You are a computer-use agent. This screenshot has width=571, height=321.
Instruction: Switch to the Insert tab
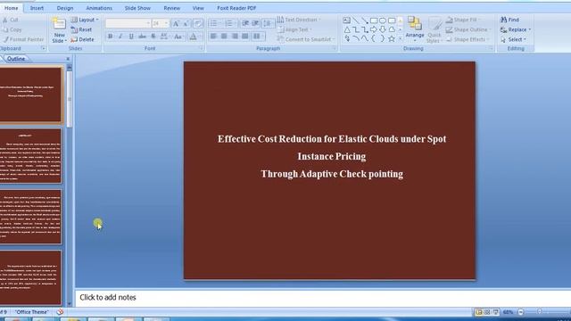(37, 8)
